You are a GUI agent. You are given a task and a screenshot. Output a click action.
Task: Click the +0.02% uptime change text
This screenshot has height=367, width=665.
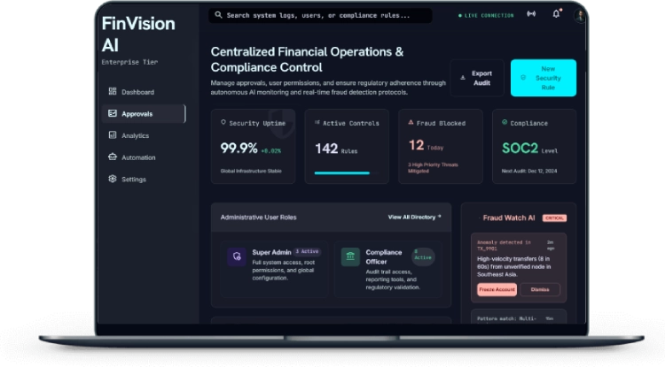[271, 151]
